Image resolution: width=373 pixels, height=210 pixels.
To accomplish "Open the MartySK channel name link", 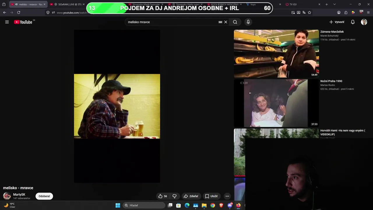I will click(19, 195).
